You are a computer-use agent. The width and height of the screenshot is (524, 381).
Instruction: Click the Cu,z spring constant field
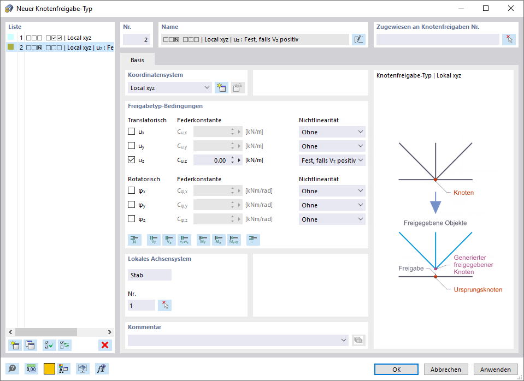pyautogui.click(x=212, y=160)
